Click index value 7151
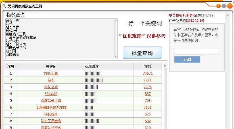 148,107
